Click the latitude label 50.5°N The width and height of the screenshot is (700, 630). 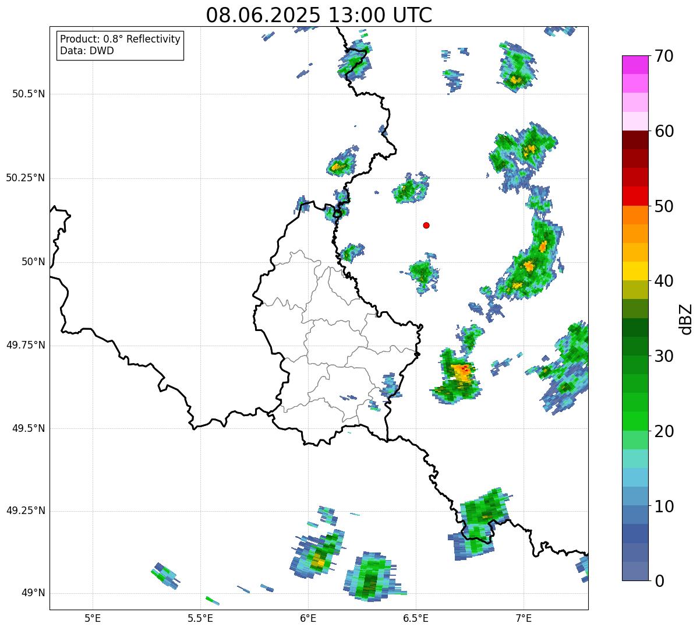click(29, 94)
